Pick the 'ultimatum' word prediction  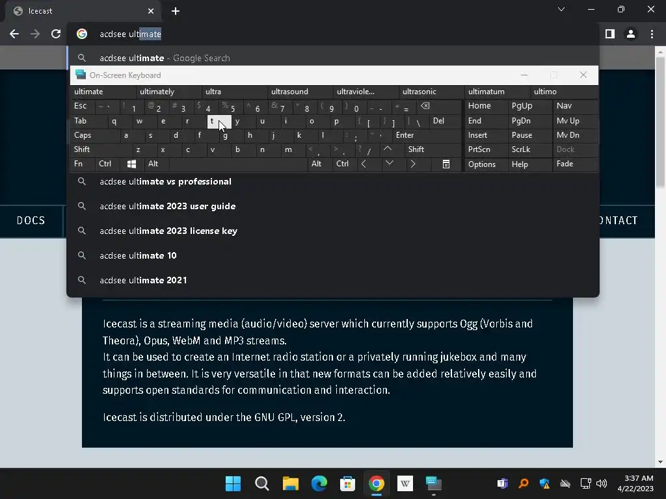(498, 92)
